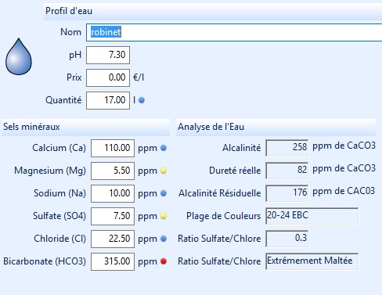382x295 pixels.
Task: Edit the pH value 7.30
Action: [108, 55]
